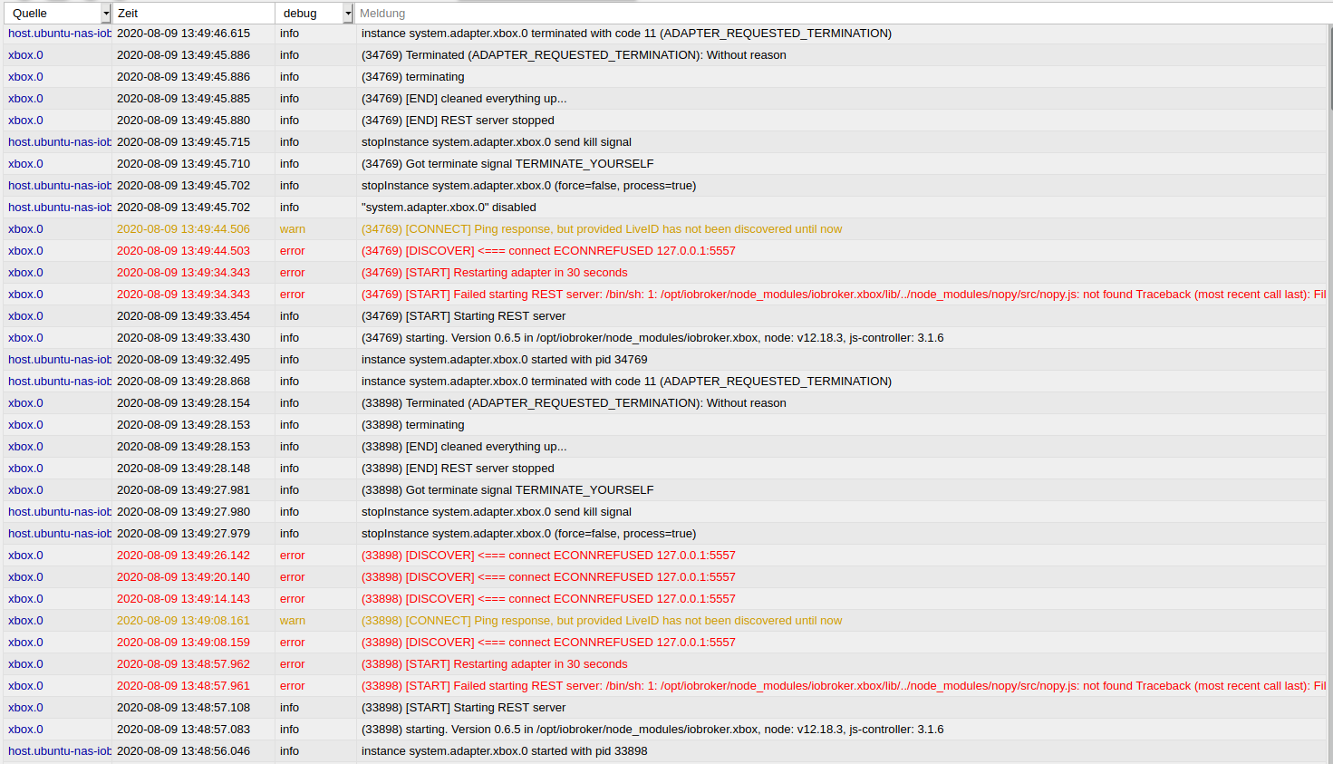
Task: Click info level at 13:49:33.430
Action: (289, 338)
